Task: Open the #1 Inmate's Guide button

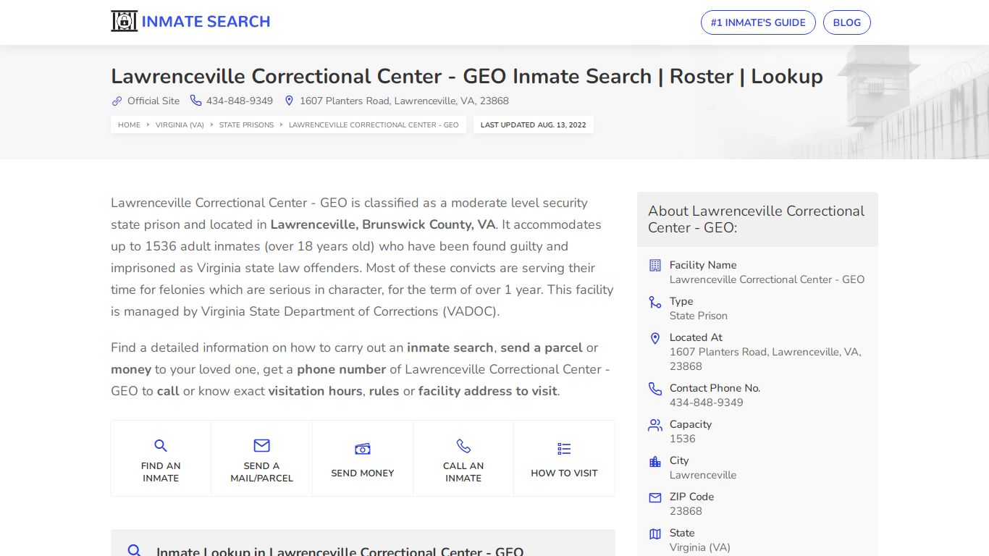Action: coord(758,22)
